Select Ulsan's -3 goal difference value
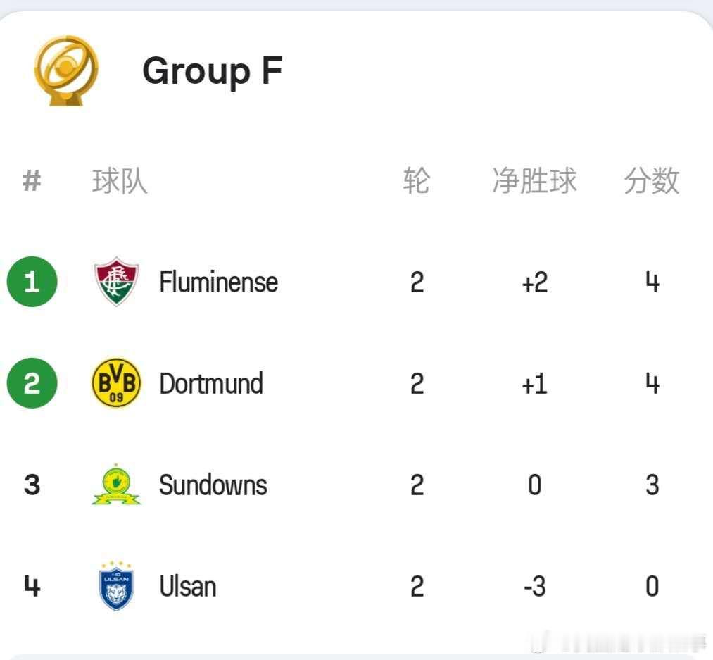Screen dimensions: 713x660 pyautogui.click(x=535, y=586)
